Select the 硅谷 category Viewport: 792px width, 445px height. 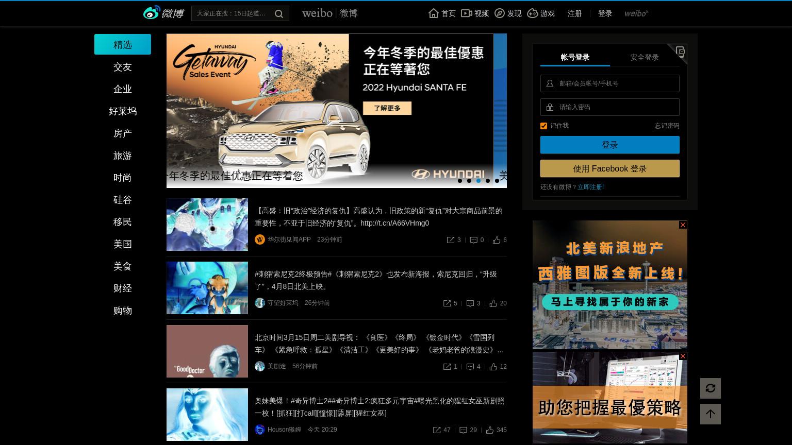tap(123, 200)
